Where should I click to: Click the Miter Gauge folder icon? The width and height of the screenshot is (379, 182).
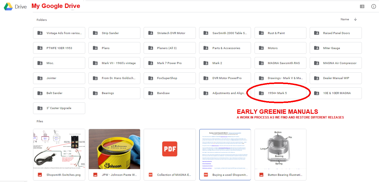316,48
